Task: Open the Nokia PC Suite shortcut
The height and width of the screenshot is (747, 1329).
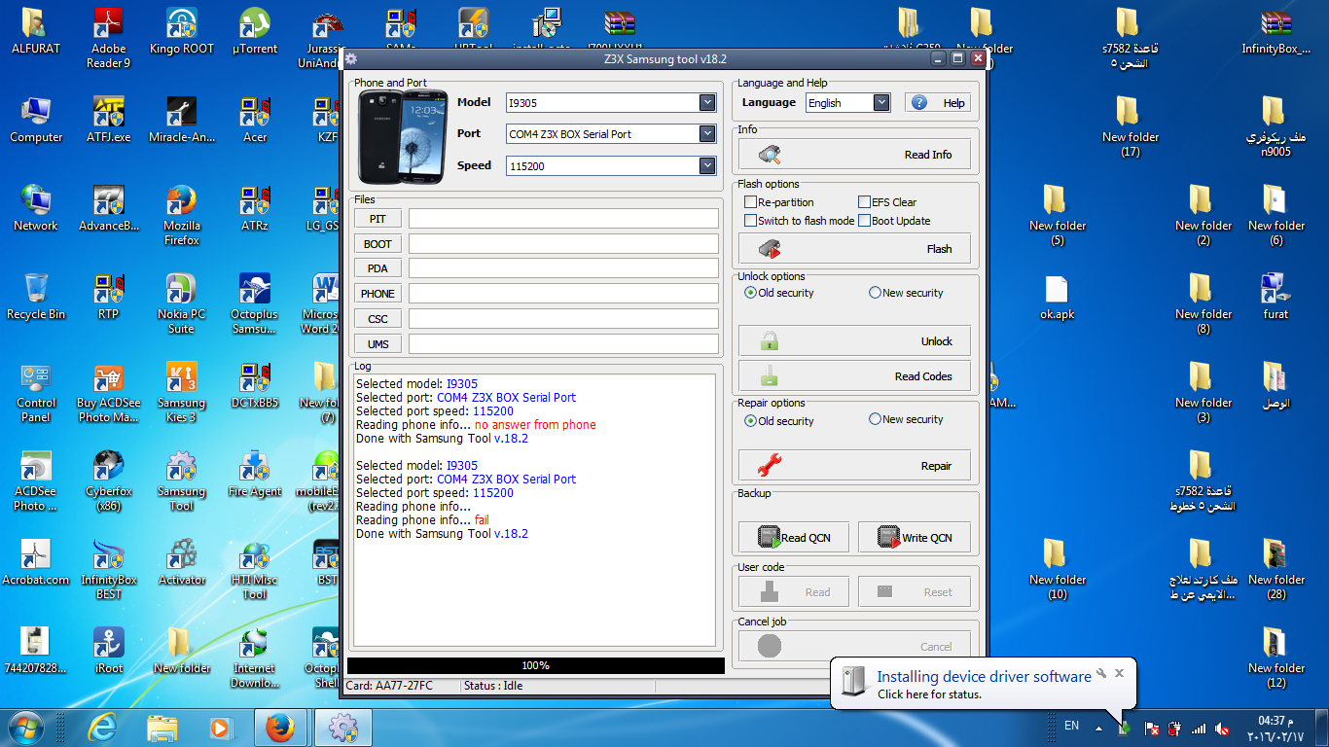Action: click(x=181, y=303)
